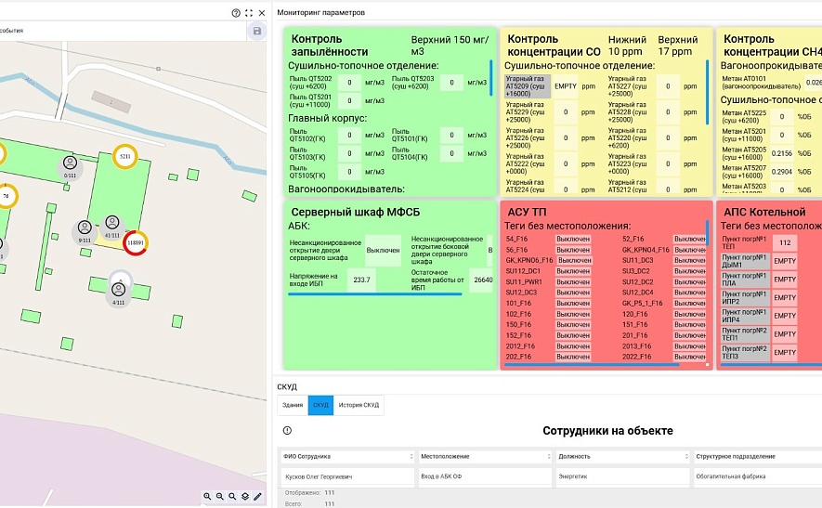Click the zoom-to-area magnifier icon
Viewport: 822px width, 508px height.
pyautogui.click(x=232, y=496)
